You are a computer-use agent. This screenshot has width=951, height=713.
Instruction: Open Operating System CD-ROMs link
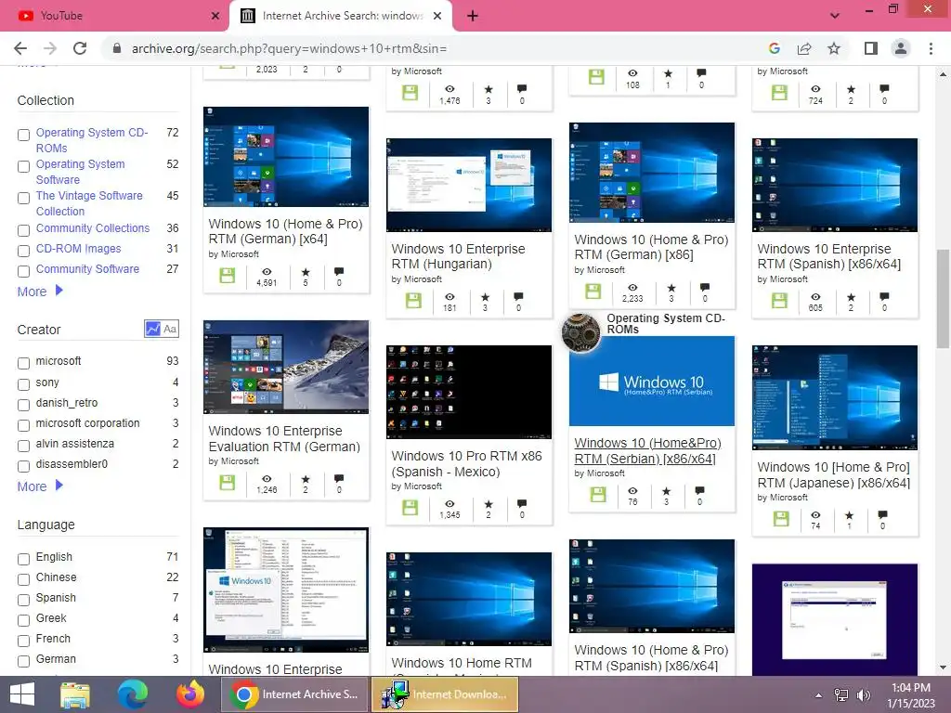(x=92, y=140)
